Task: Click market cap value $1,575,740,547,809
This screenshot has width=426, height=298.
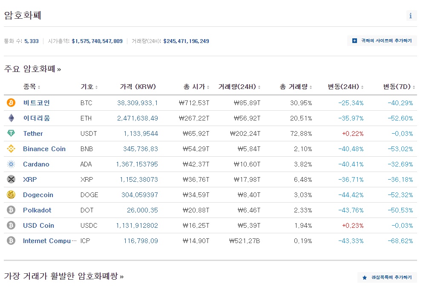Action: (x=97, y=41)
